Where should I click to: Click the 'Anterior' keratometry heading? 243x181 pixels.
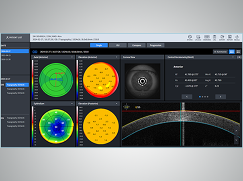point(178,67)
